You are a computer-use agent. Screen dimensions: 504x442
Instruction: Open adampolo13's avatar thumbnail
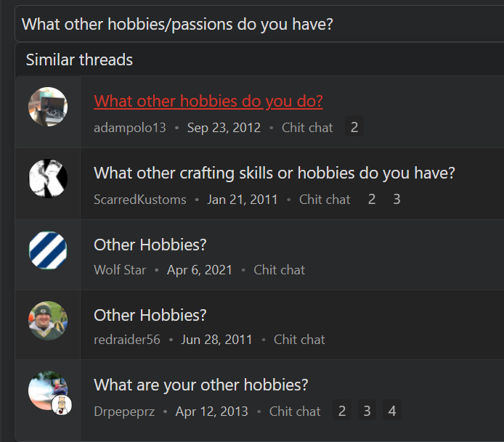pos(48,107)
